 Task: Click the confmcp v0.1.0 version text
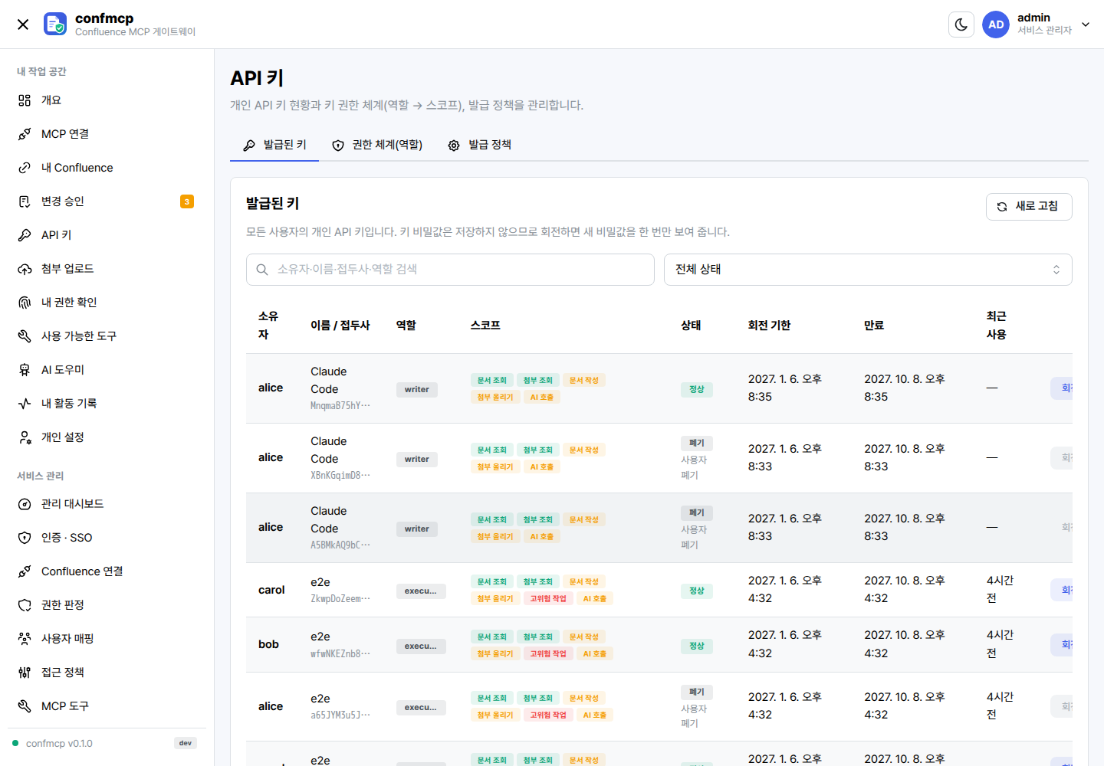(x=59, y=744)
